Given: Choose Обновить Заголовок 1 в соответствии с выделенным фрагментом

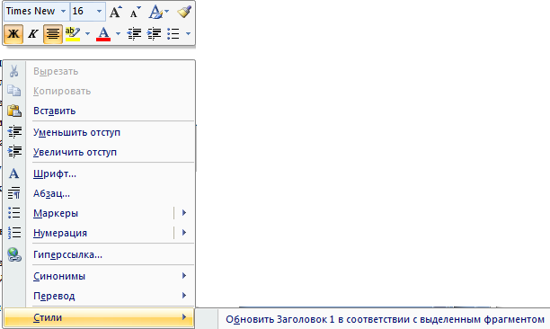Looking at the screenshot, I should point(385,319).
